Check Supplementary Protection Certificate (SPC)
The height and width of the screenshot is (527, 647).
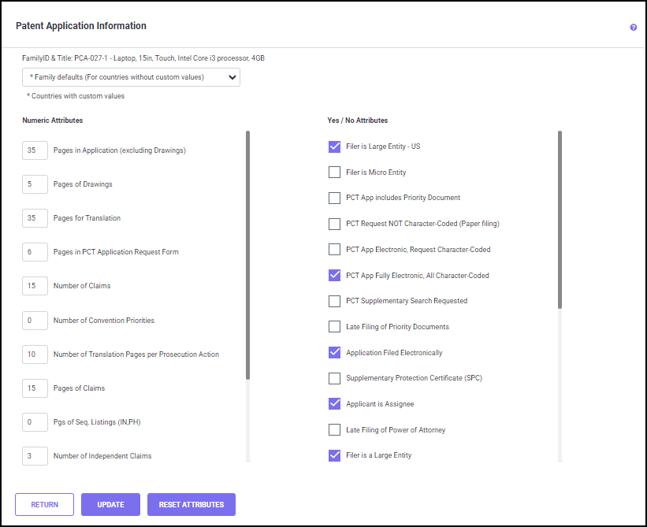tap(334, 378)
